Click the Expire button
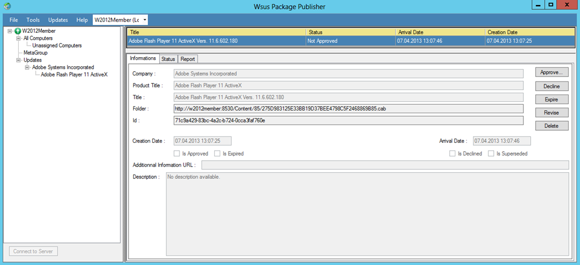Image resolution: width=580 pixels, height=265 pixels. point(552,100)
